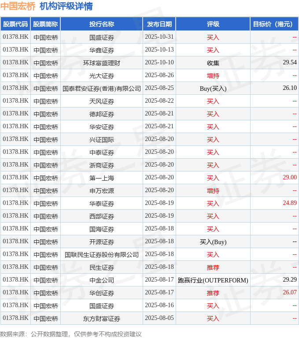Click the 开源证券 cell
Viewport: 299px width, 338px height.
[102, 242]
